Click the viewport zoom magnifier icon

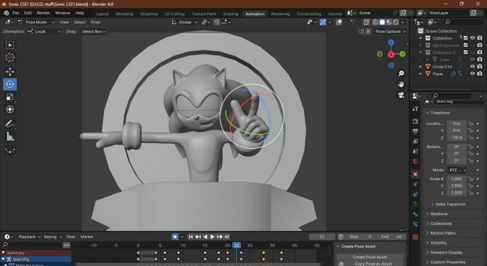(401, 74)
